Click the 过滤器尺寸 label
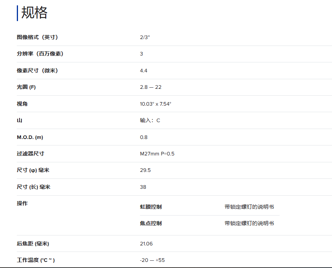The width and height of the screenshot is (332, 268). [x=31, y=154]
